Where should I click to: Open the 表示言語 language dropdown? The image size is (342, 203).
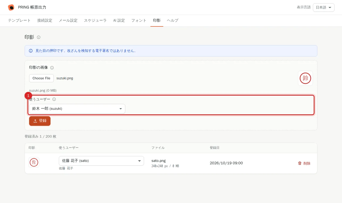click(x=324, y=7)
